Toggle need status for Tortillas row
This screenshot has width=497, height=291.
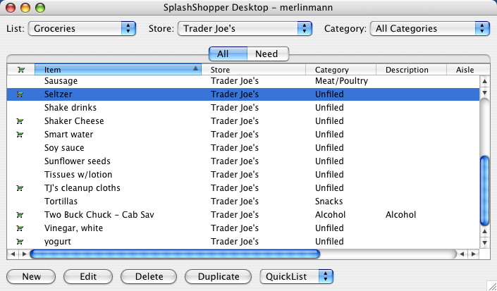tap(20, 202)
